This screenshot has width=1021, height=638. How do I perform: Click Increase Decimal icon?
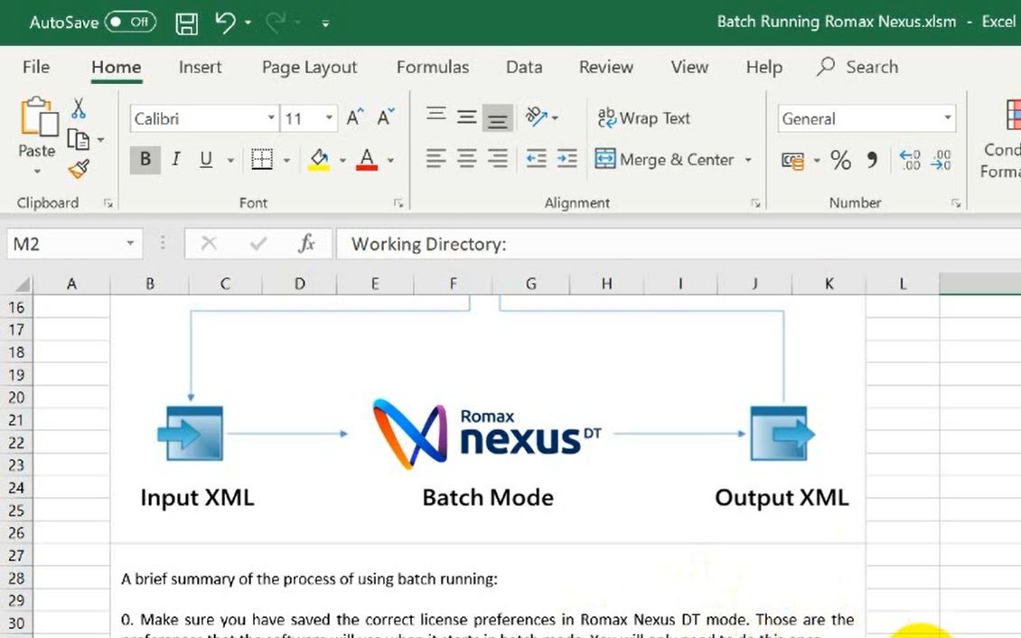click(910, 160)
